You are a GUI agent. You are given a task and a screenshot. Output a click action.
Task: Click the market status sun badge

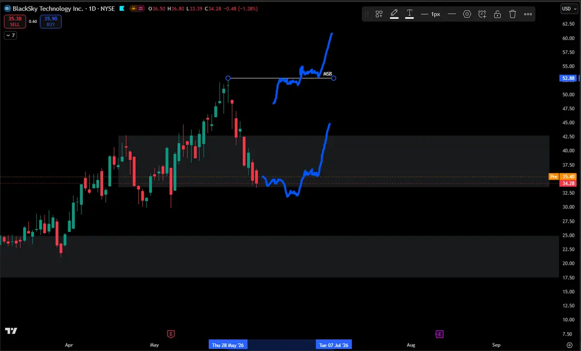(x=133, y=9)
